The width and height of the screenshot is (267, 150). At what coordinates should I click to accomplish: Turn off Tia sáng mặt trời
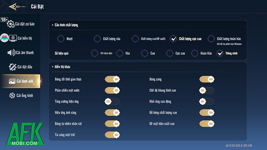pos(113,135)
